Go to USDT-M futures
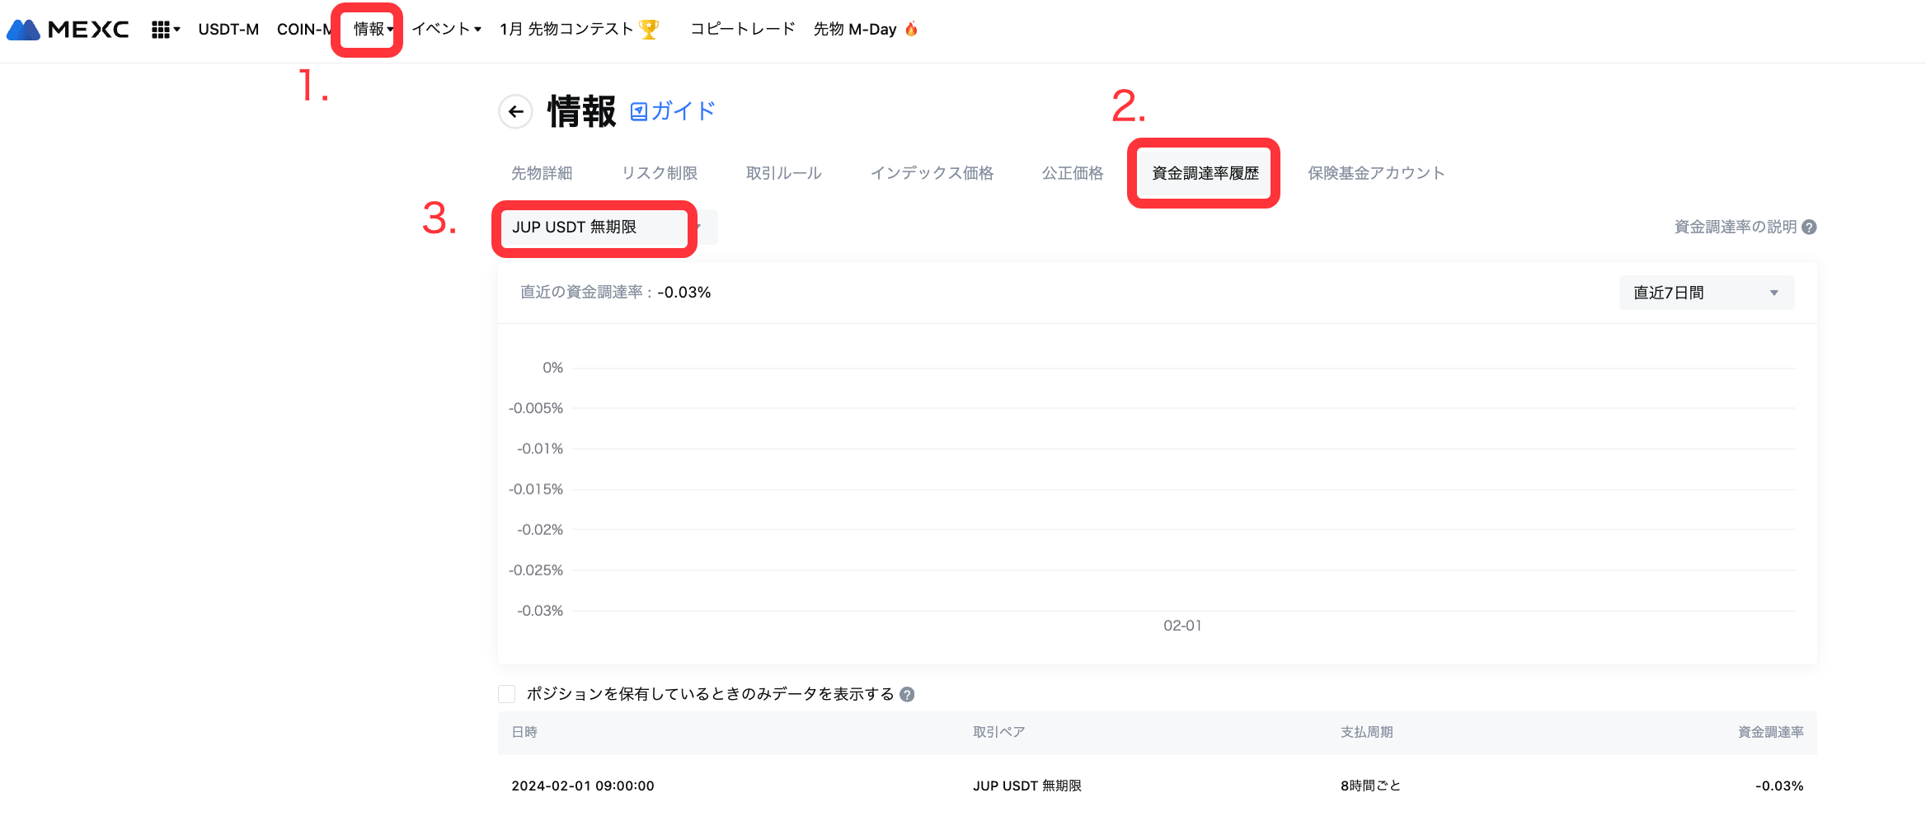The width and height of the screenshot is (1926, 821). (228, 30)
